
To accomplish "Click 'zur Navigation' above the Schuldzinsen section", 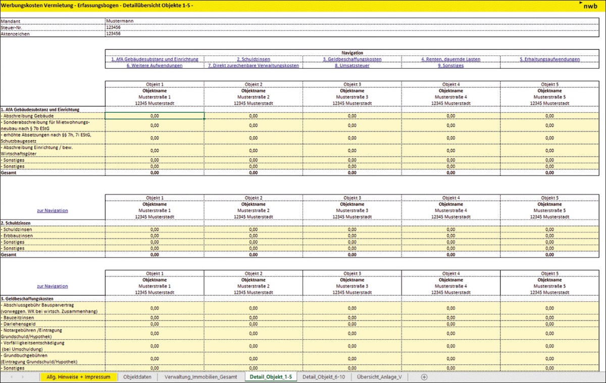I will coord(53,211).
